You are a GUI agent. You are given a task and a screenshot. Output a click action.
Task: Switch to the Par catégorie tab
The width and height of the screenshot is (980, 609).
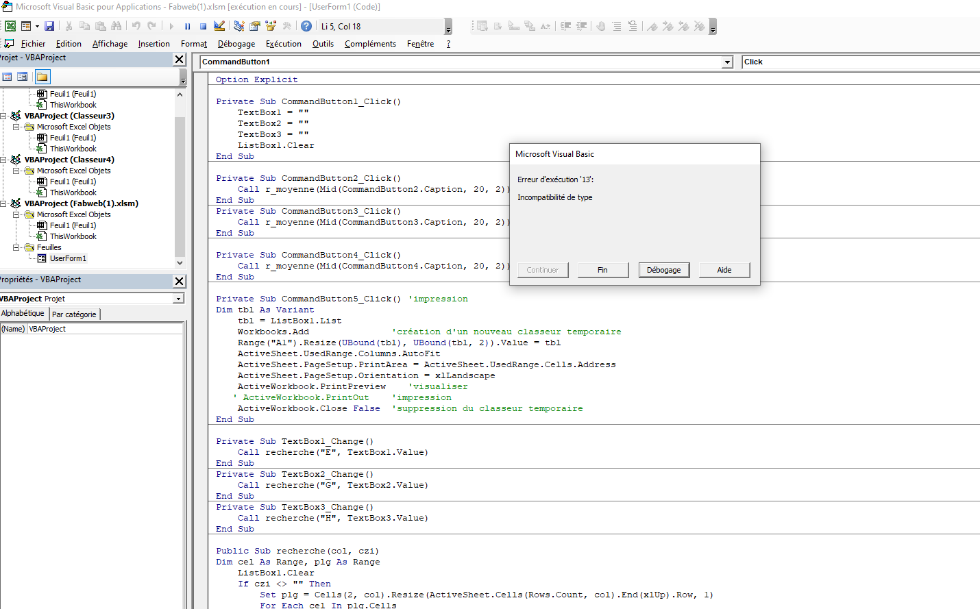[74, 314]
